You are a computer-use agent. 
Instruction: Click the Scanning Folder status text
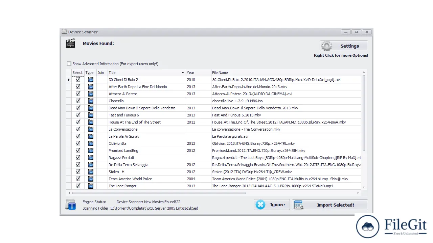point(140,208)
